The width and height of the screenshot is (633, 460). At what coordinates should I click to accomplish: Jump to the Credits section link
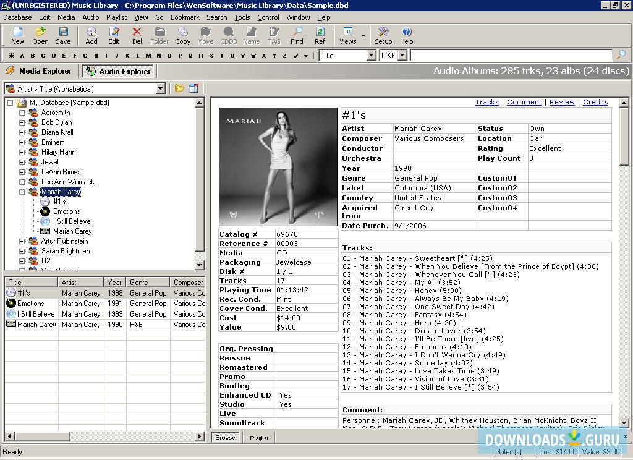pos(595,102)
